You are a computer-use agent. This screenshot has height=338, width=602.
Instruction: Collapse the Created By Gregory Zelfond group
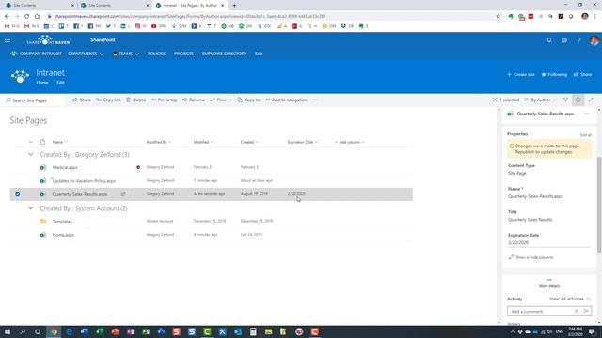tap(31, 154)
